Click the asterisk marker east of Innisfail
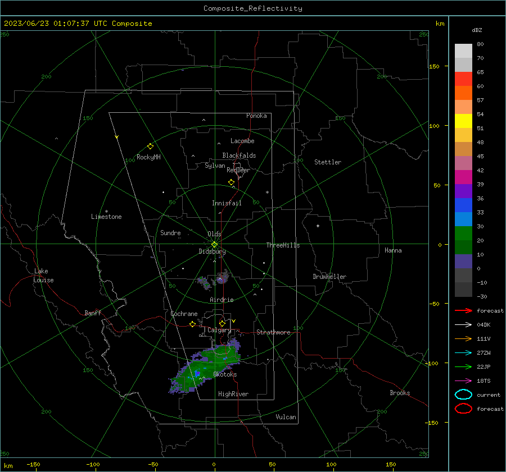 pyautogui.click(x=267, y=193)
